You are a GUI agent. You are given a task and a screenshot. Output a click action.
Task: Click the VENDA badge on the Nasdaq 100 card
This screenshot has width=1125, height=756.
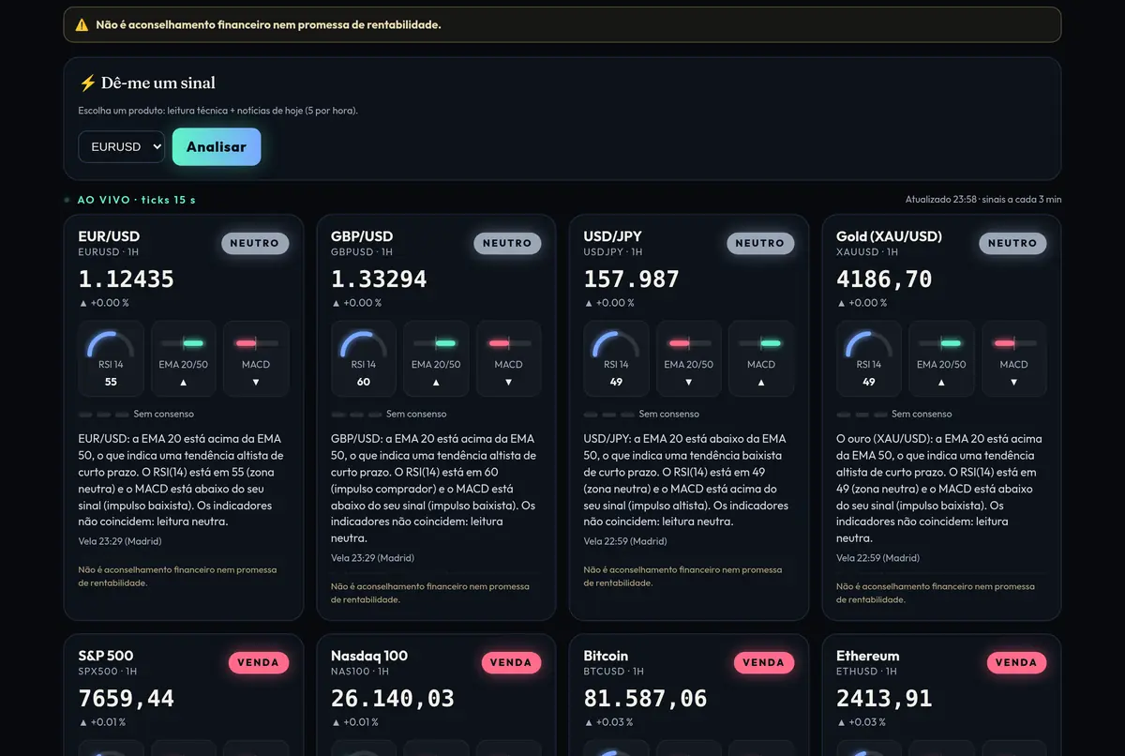tap(511, 662)
